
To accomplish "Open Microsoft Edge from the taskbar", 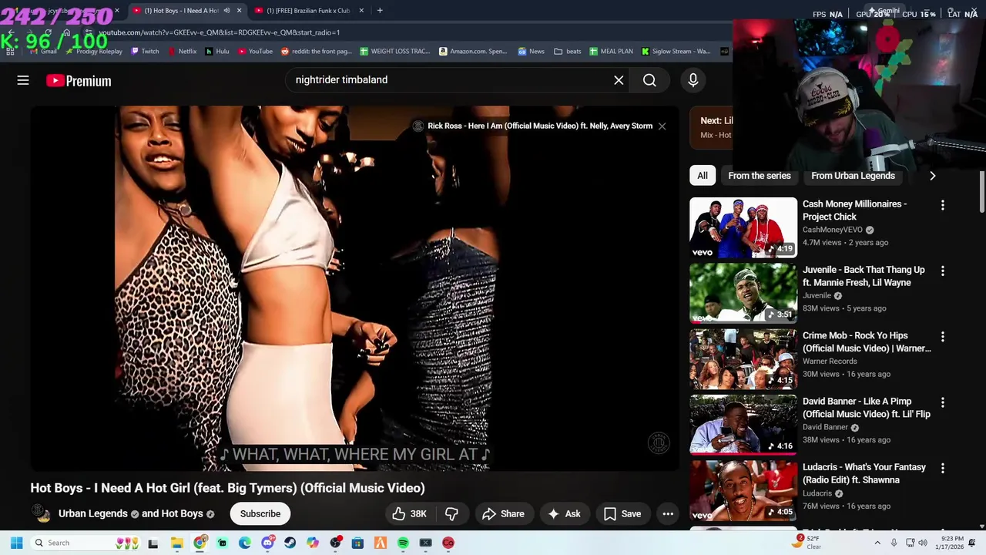I will point(245,543).
